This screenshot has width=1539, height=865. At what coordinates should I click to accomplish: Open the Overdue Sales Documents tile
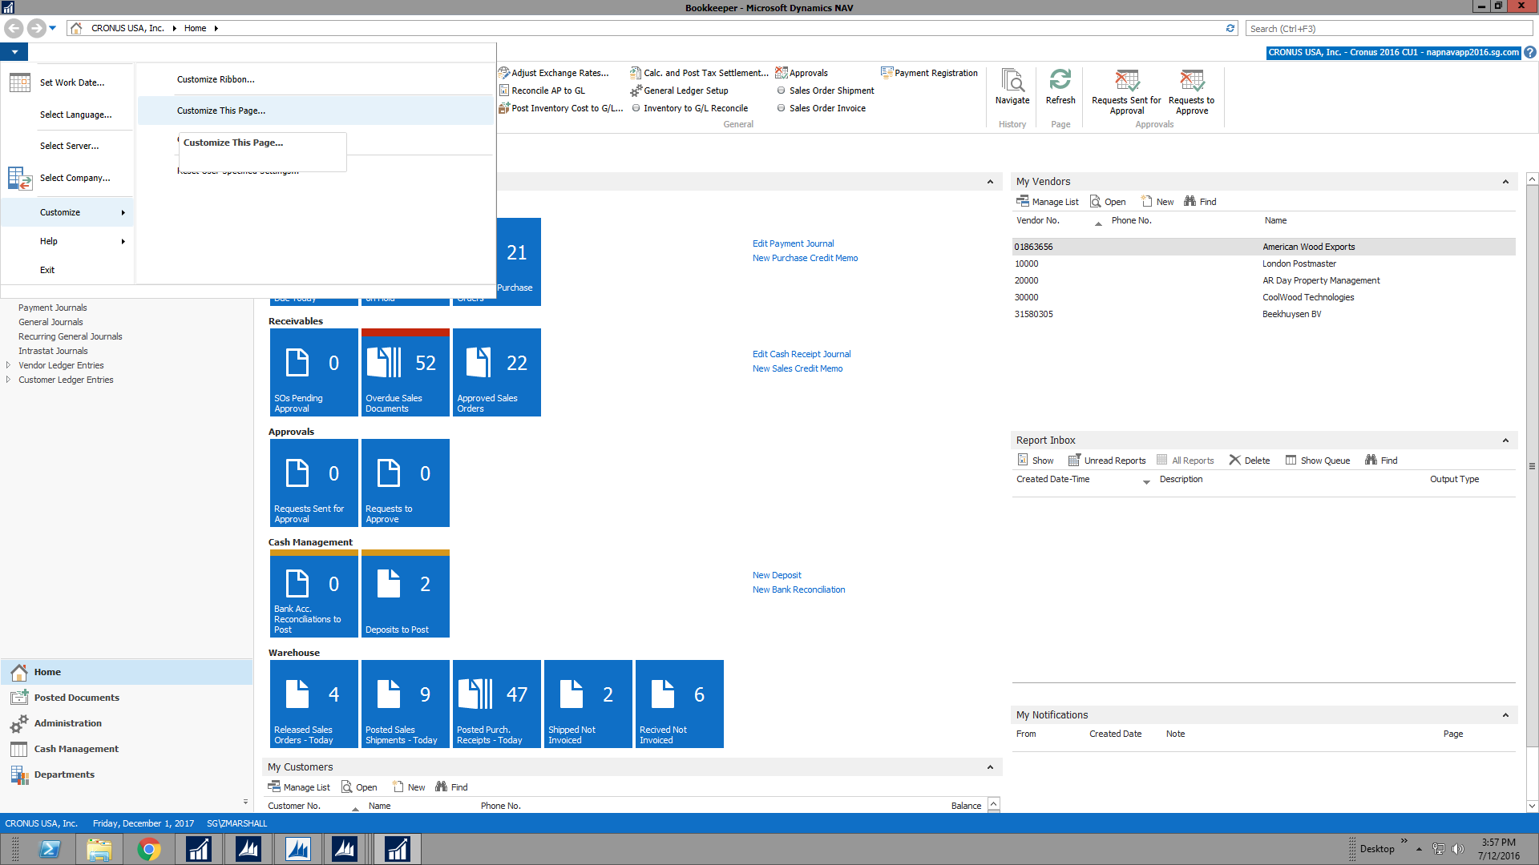[x=405, y=373]
